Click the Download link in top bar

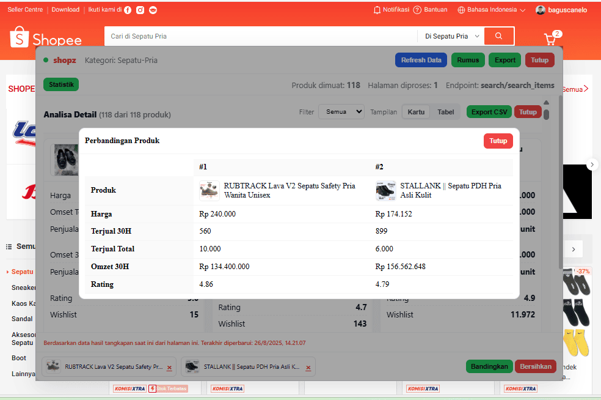(x=65, y=10)
